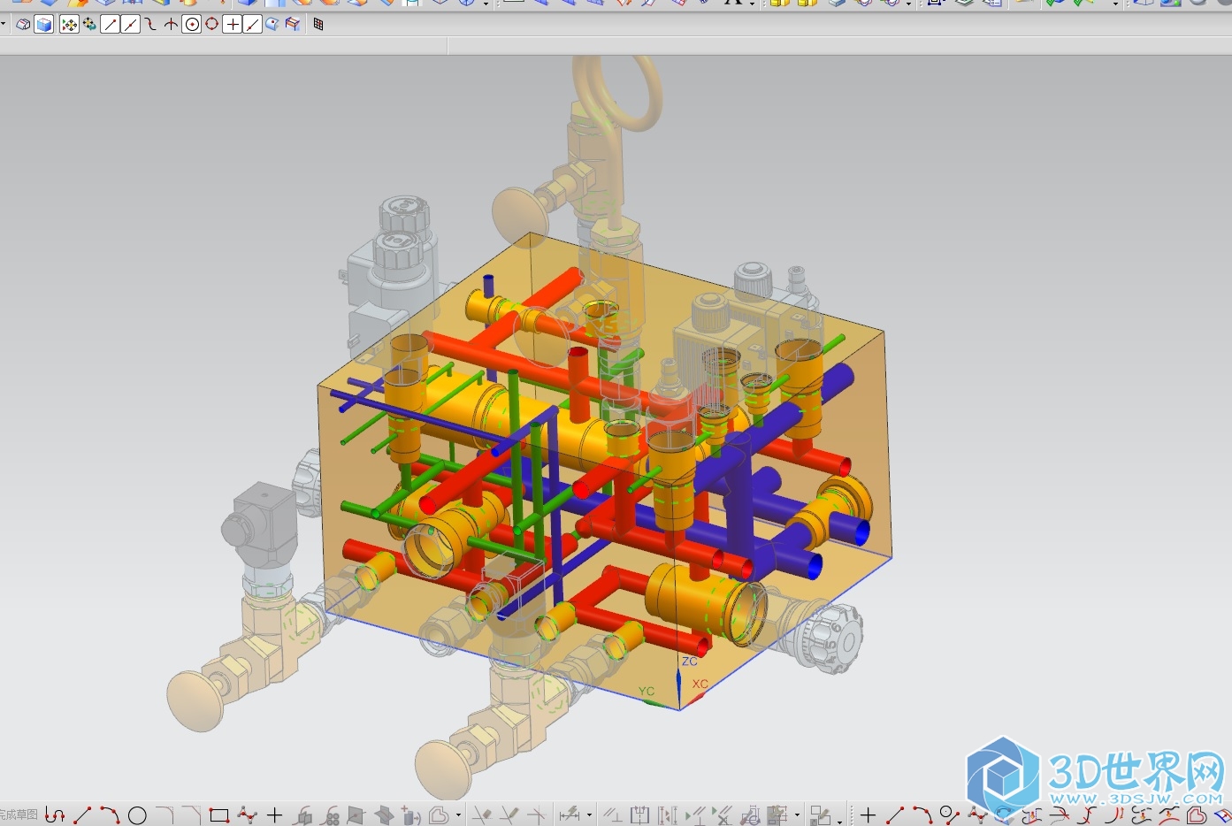Toggle Point on Curve snapping

click(x=253, y=25)
